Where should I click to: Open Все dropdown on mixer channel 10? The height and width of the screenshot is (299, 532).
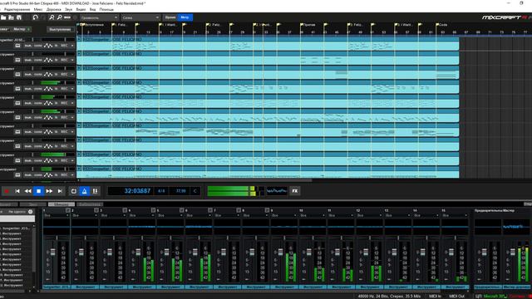point(313,215)
